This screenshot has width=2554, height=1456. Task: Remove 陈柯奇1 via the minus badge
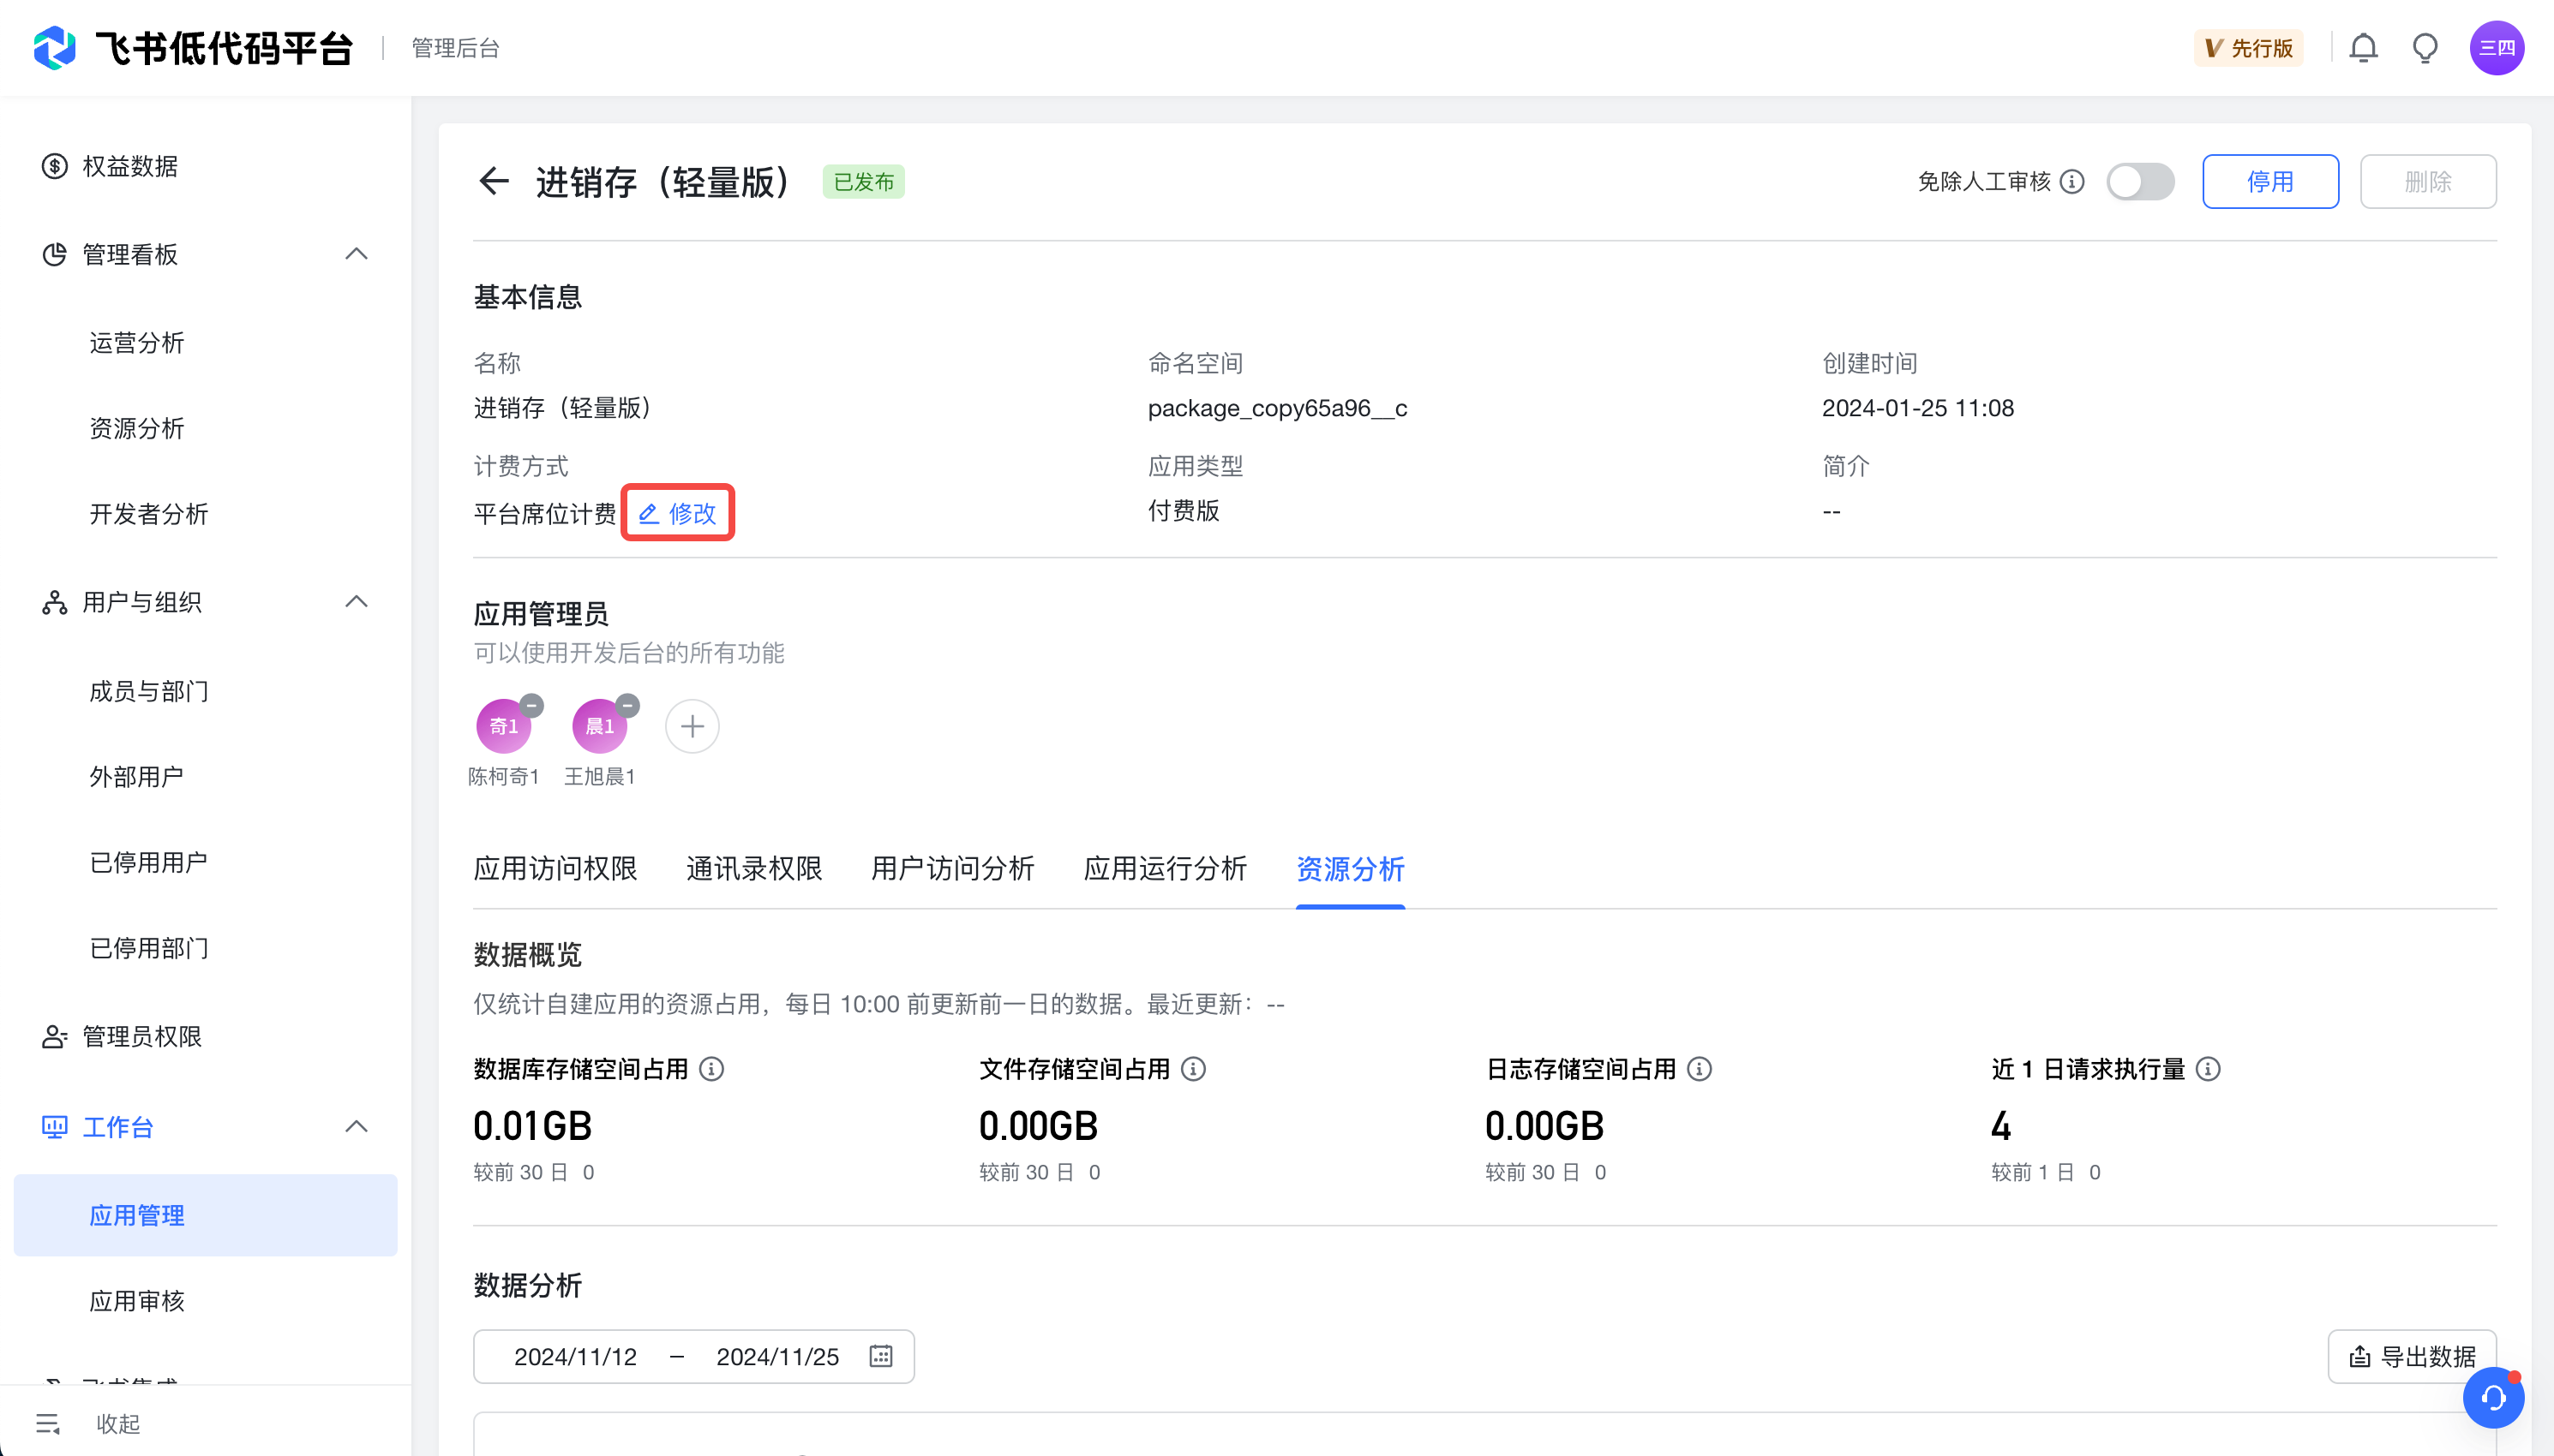coord(532,706)
